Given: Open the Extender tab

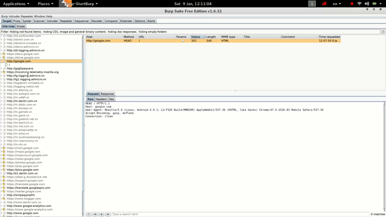Looking at the screenshot, I should pyautogui.click(x=126, y=21).
